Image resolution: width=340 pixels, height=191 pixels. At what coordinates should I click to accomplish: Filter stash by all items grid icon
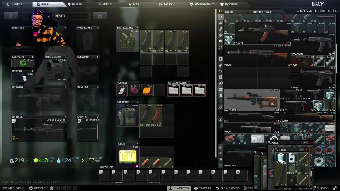(220, 17)
